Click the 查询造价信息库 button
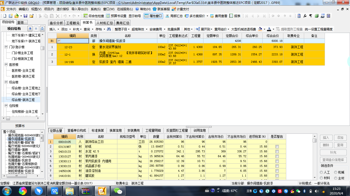Screen dimensions: 350x196 [x=333, y=160]
